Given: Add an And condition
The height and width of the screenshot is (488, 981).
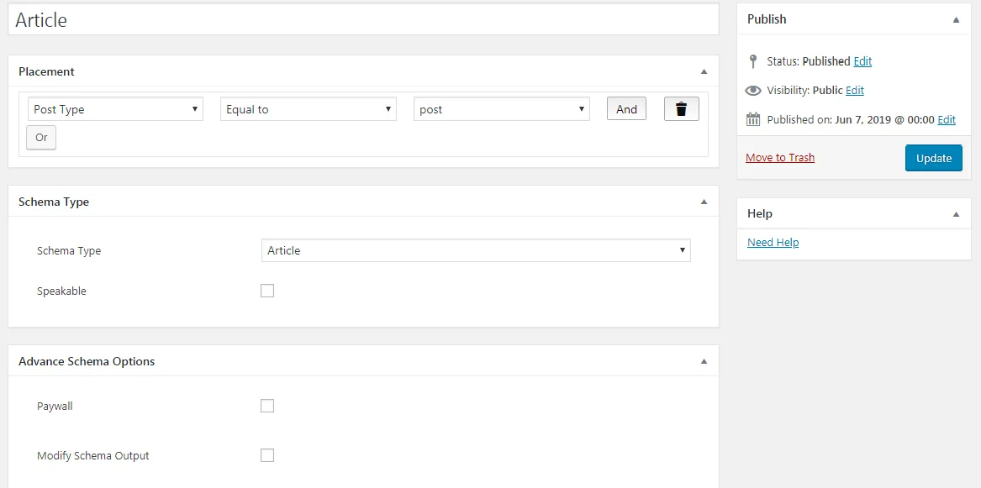Looking at the screenshot, I should [x=626, y=108].
